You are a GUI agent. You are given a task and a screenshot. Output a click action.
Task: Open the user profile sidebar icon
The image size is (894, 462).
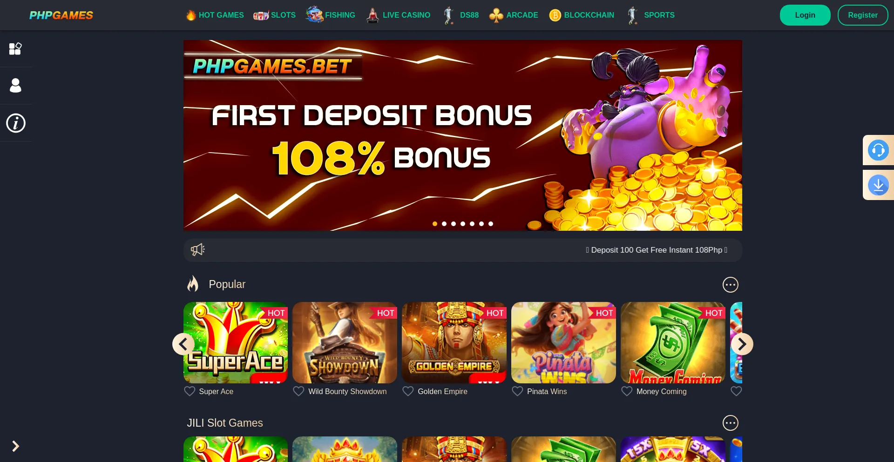pyautogui.click(x=16, y=86)
